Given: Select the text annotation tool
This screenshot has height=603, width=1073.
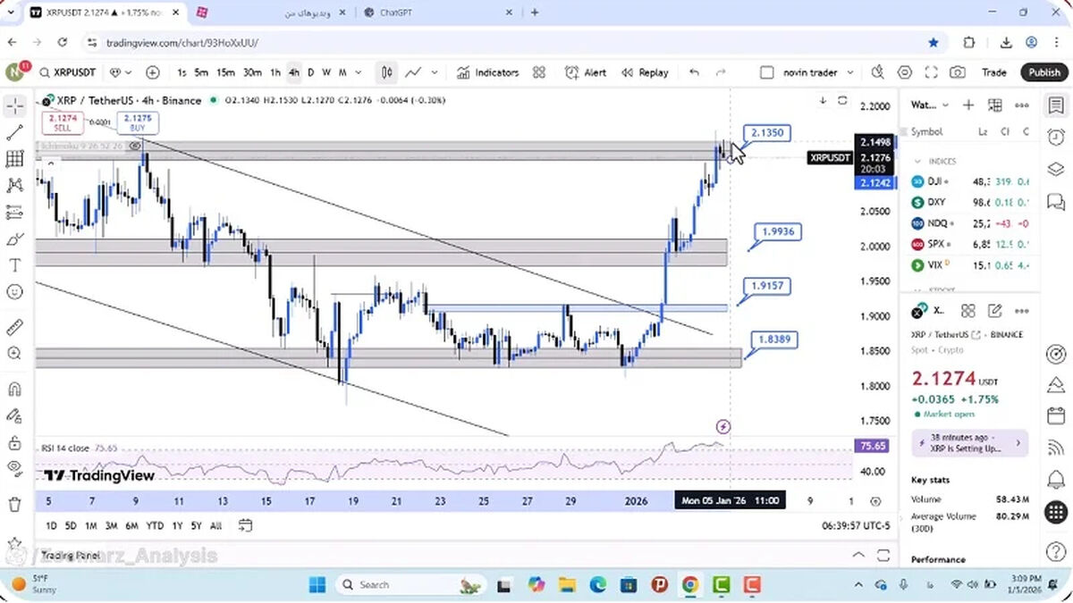Looking at the screenshot, I should tap(14, 265).
